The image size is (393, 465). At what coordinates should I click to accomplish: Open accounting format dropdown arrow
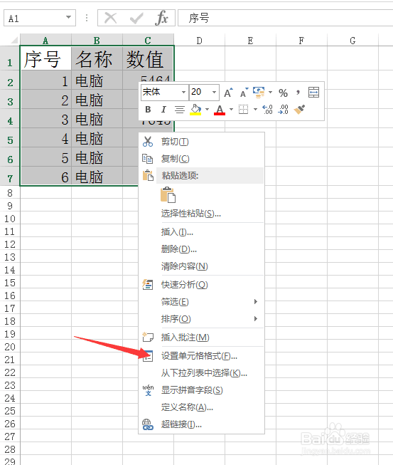[x=270, y=93]
